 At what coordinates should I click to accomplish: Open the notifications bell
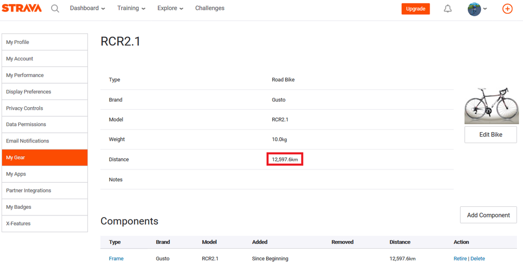pos(447,9)
